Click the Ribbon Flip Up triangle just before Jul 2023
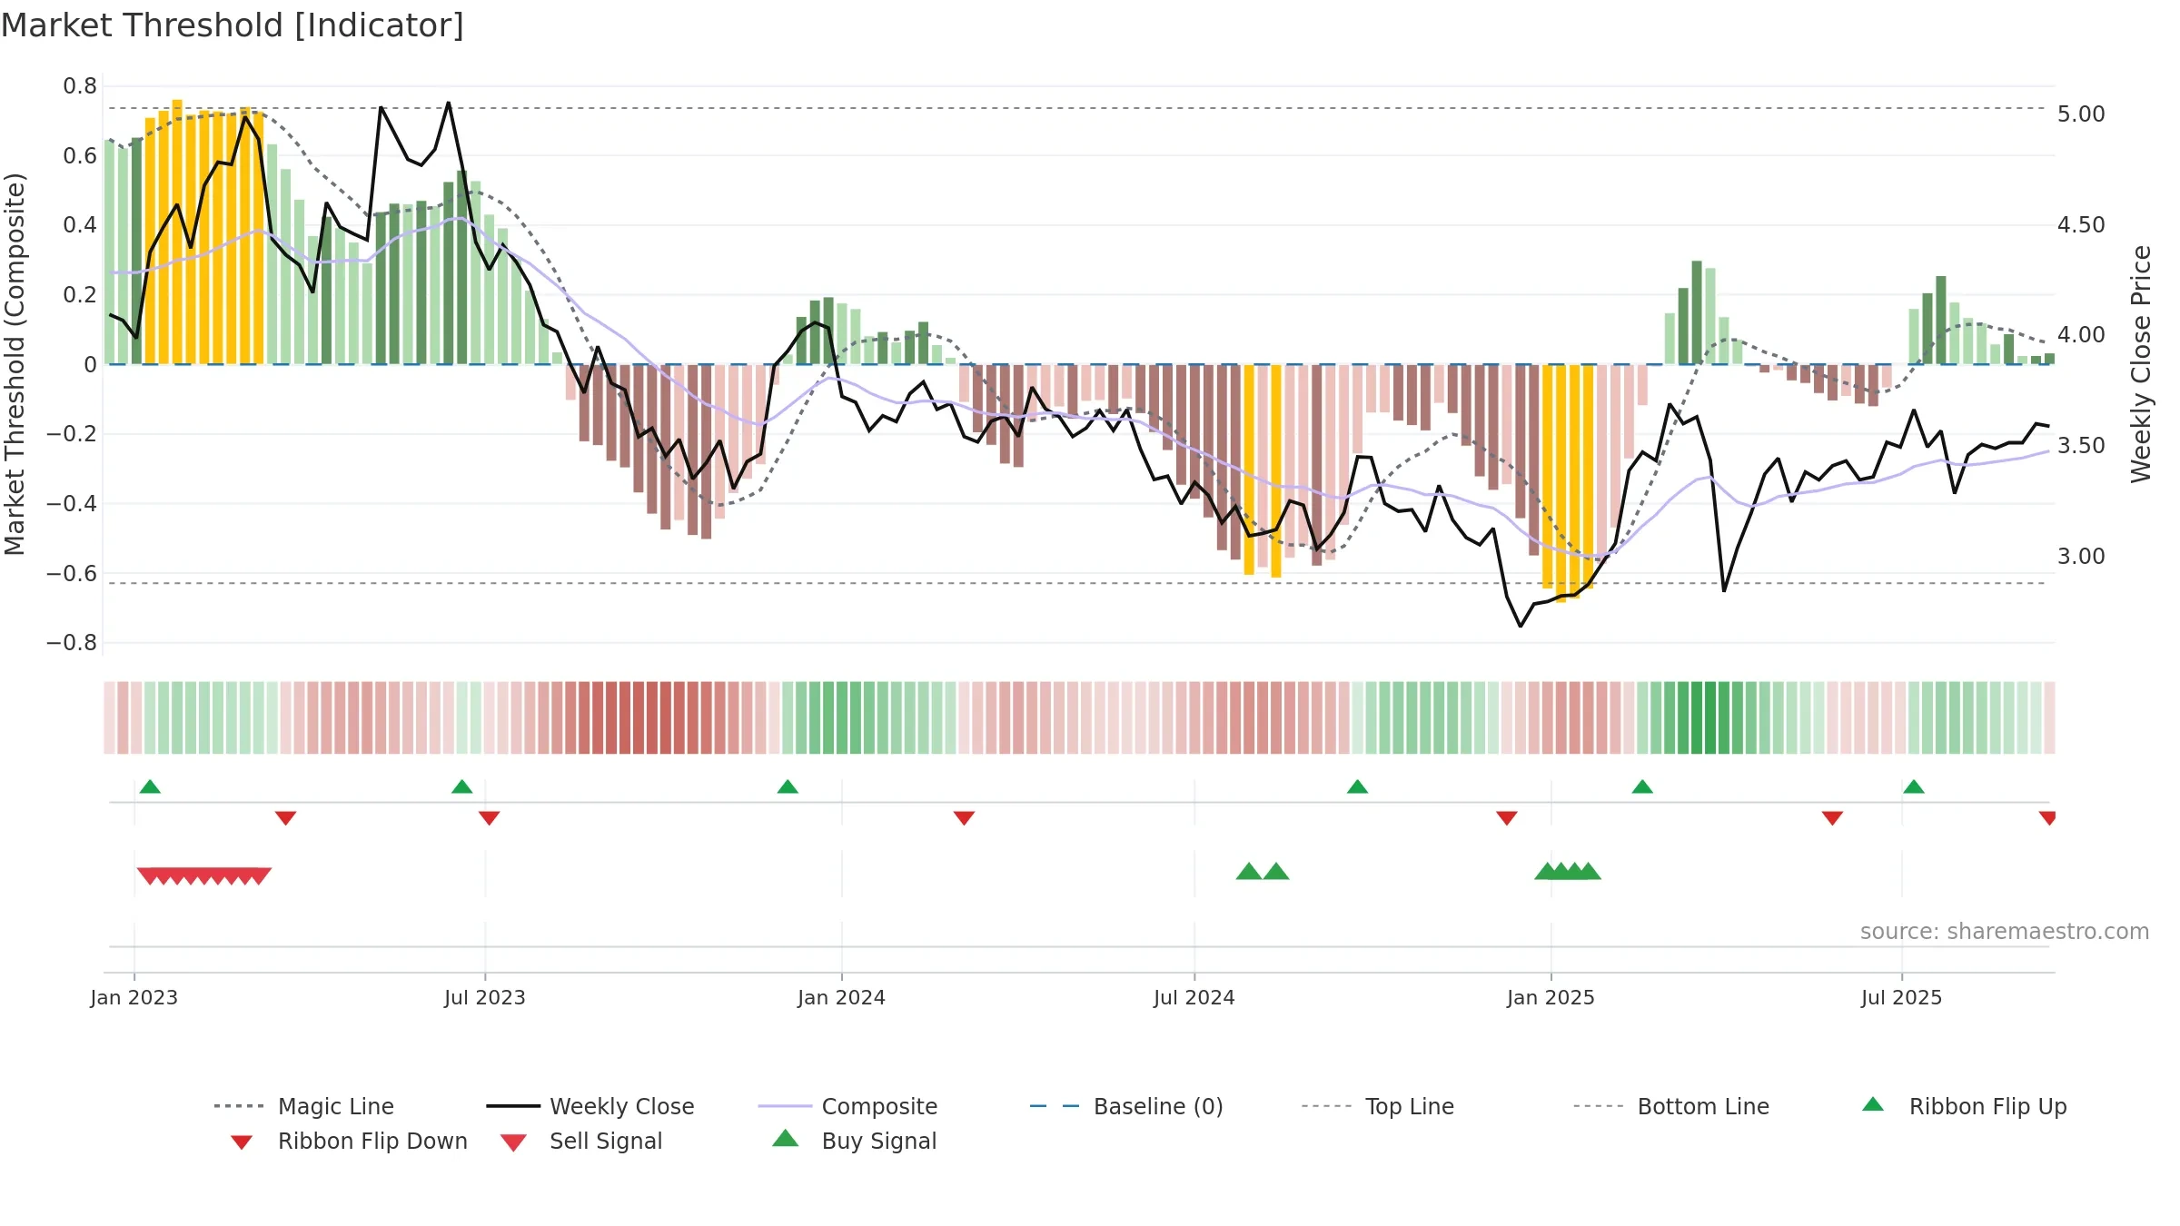Viewport: 2180px width, 1226px height. [461, 786]
